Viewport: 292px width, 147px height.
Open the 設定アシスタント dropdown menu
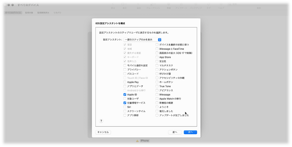[142, 40]
